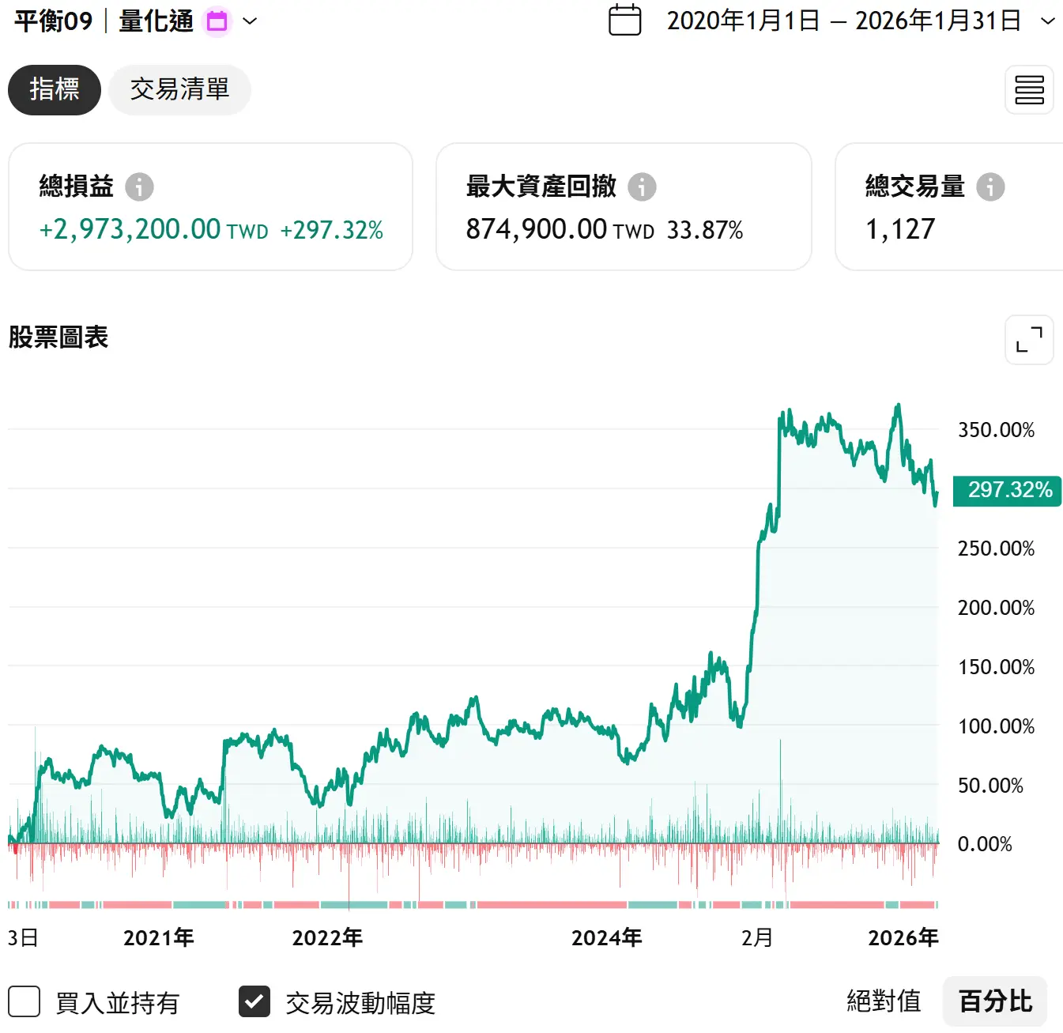
Task: Open the strategy name dropdown chevron
Action: tap(250, 21)
